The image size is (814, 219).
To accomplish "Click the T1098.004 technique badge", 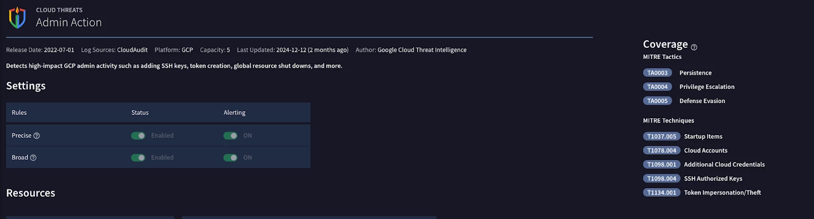I will 661,178.
